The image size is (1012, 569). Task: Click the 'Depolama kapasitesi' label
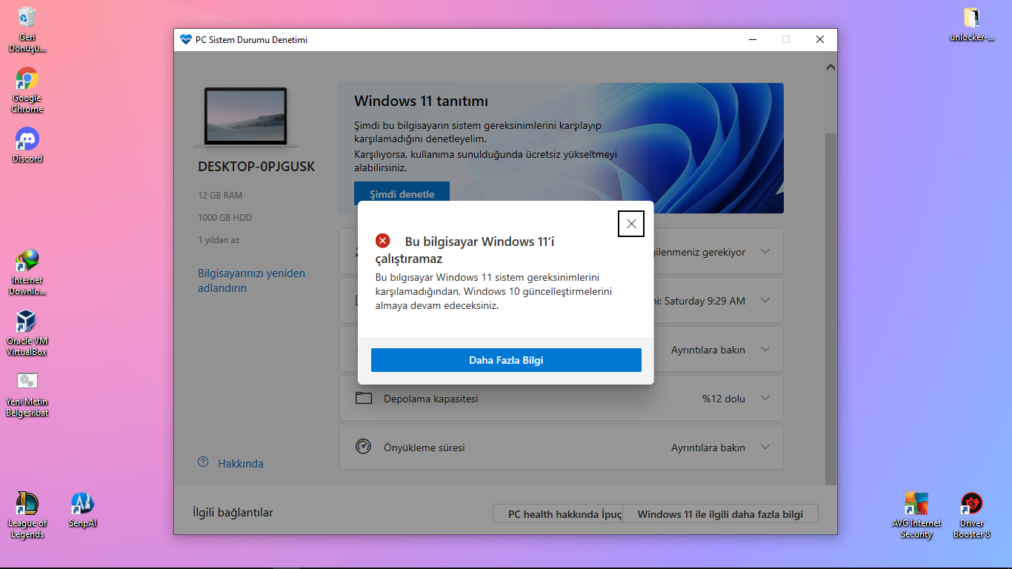[430, 399]
